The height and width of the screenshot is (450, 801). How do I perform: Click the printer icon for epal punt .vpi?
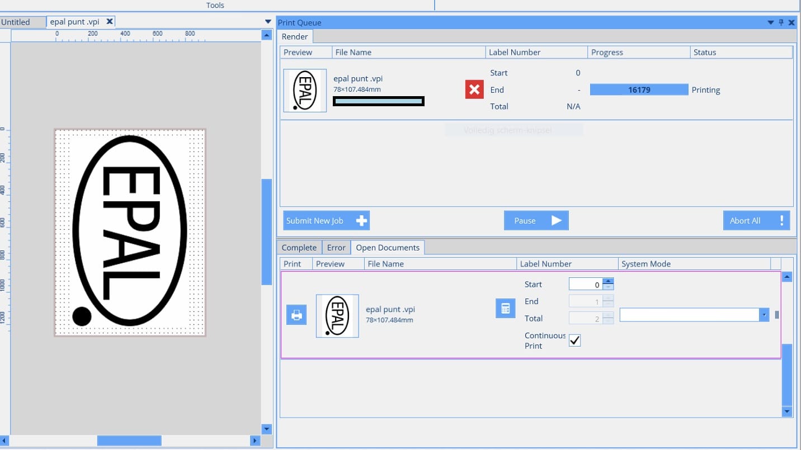pyautogui.click(x=296, y=315)
